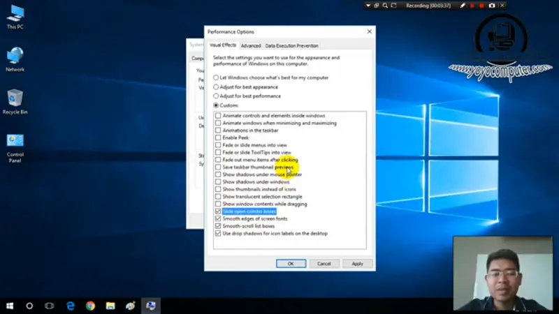Click OK in Performance Options
The height and width of the screenshot is (314, 559).
pos(291,264)
